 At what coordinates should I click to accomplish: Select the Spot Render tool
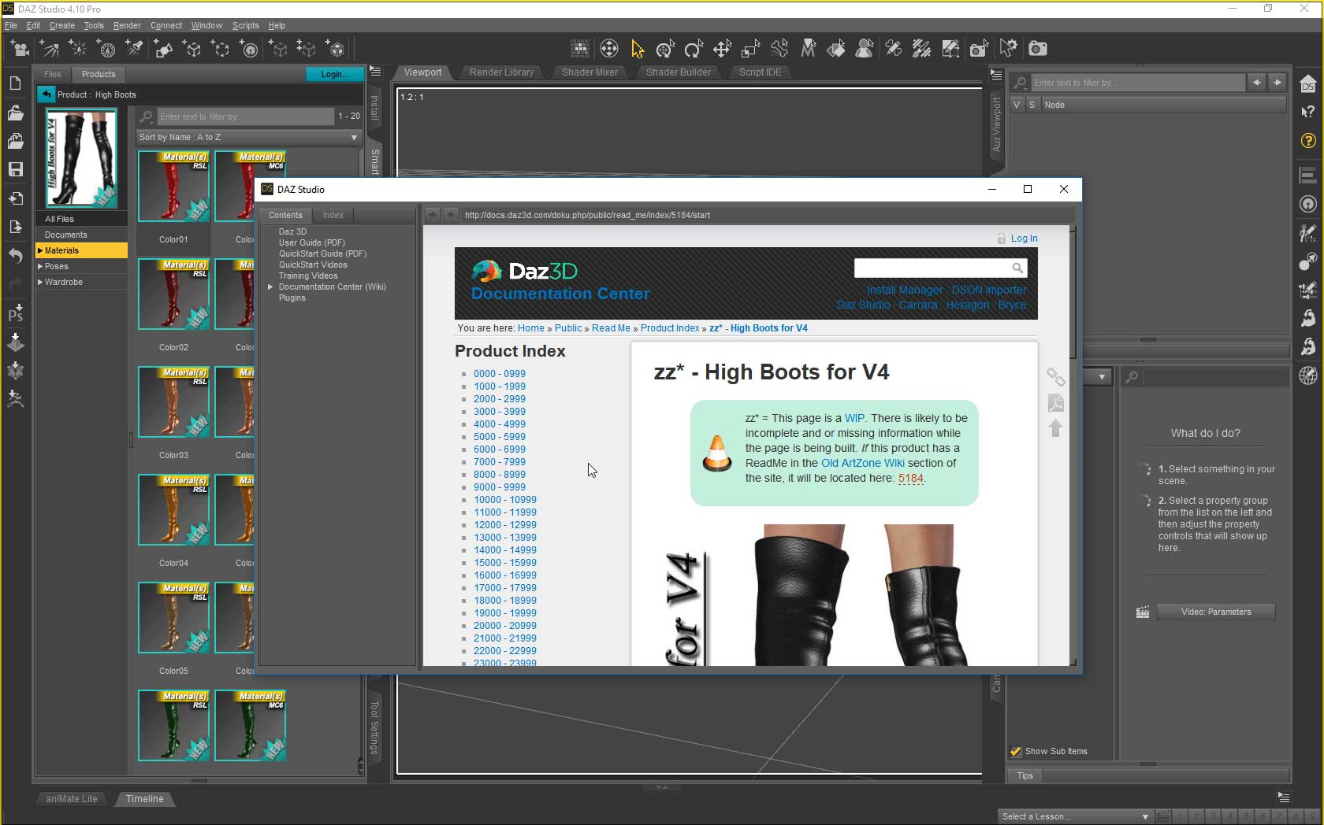pyautogui.click(x=979, y=49)
